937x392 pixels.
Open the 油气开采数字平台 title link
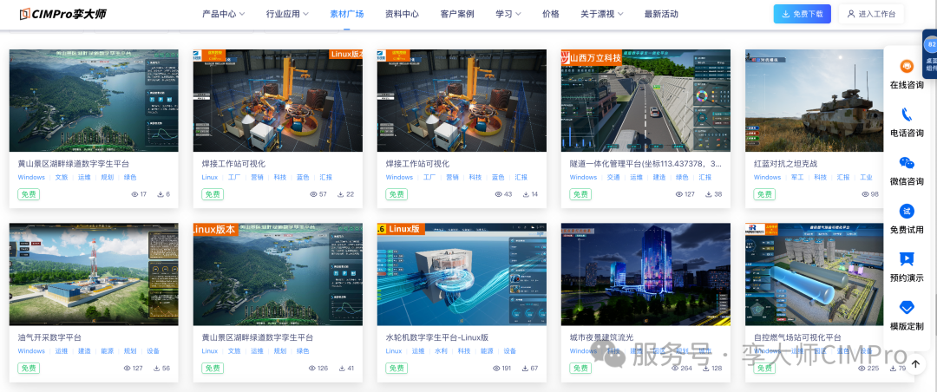click(x=49, y=337)
